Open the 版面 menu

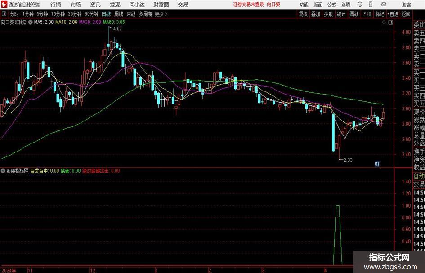318,4
